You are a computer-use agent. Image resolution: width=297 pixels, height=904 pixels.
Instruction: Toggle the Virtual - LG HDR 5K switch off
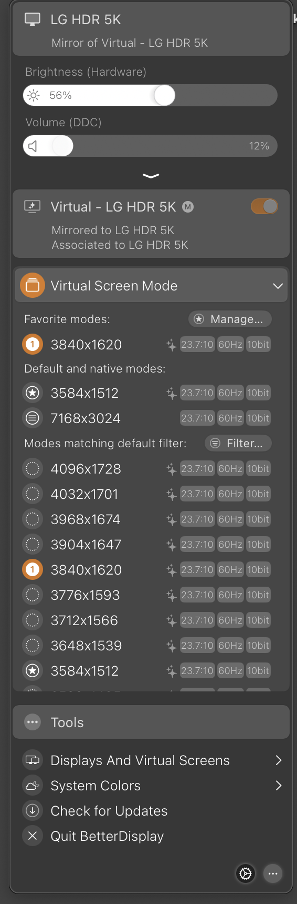pos(264,206)
